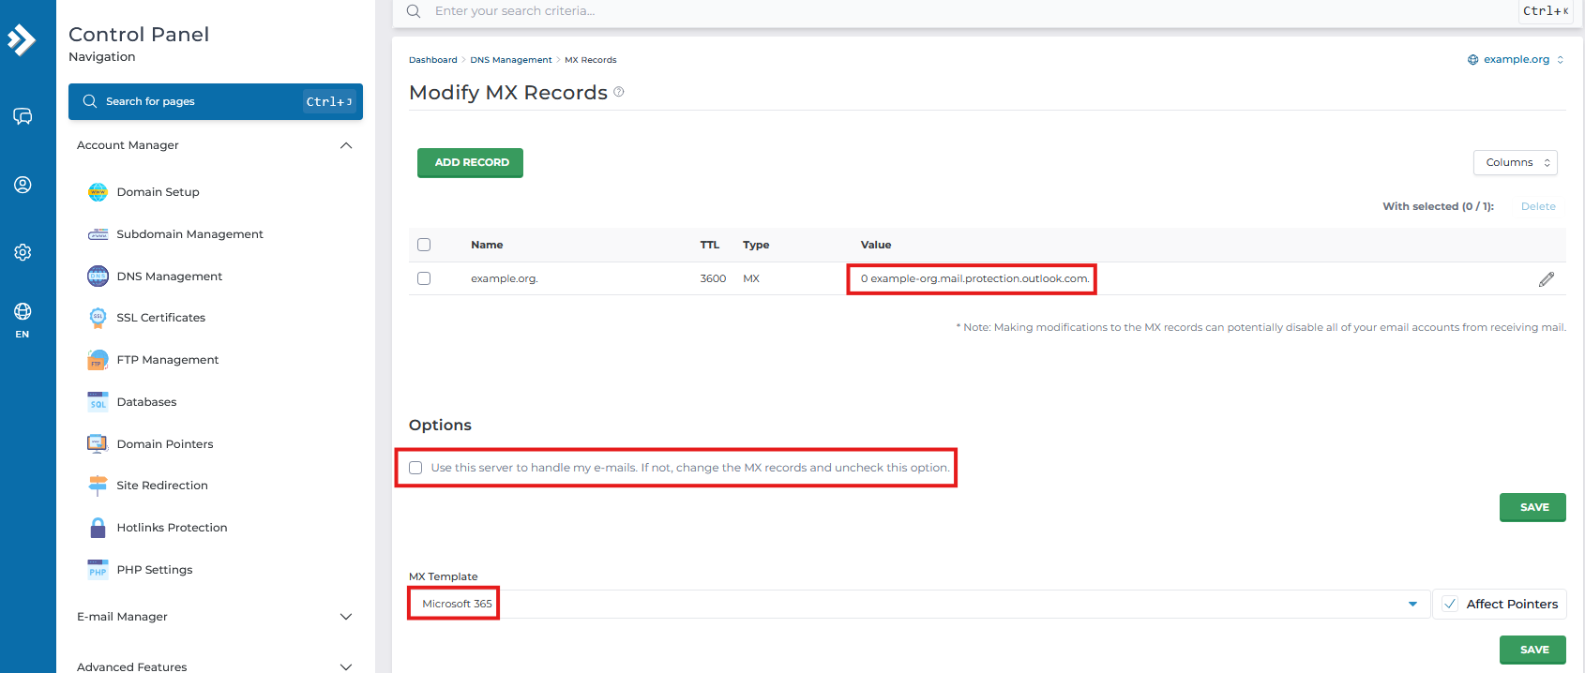Open DNS Management in the sidebar
This screenshot has width=1585, height=673.
pyautogui.click(x=169, y=277)
